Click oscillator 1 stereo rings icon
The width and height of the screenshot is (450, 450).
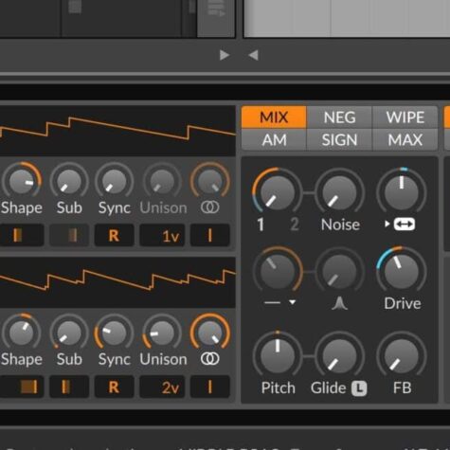pos(210,207)
